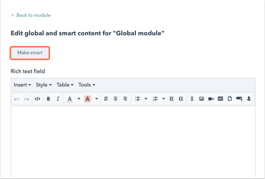Redo the last edit
Screen dimensions: 265x179
(x=27, y=99)
